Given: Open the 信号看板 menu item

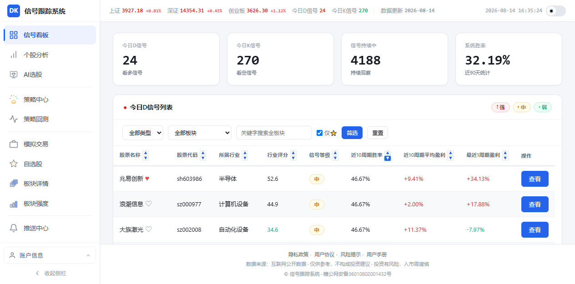Looking at the screenshot, I should pyautogui.click(x=50, y=35).
